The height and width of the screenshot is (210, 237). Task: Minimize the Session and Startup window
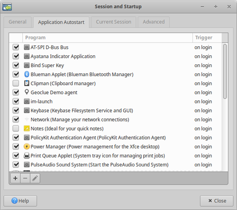[x=202, y=7]
